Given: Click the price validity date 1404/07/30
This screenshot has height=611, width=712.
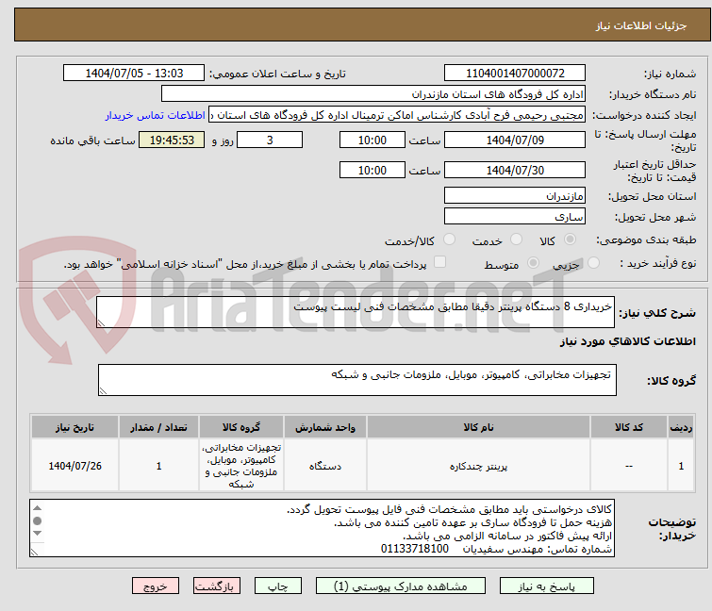Looking at the screenshot, I should click(515, 171).
